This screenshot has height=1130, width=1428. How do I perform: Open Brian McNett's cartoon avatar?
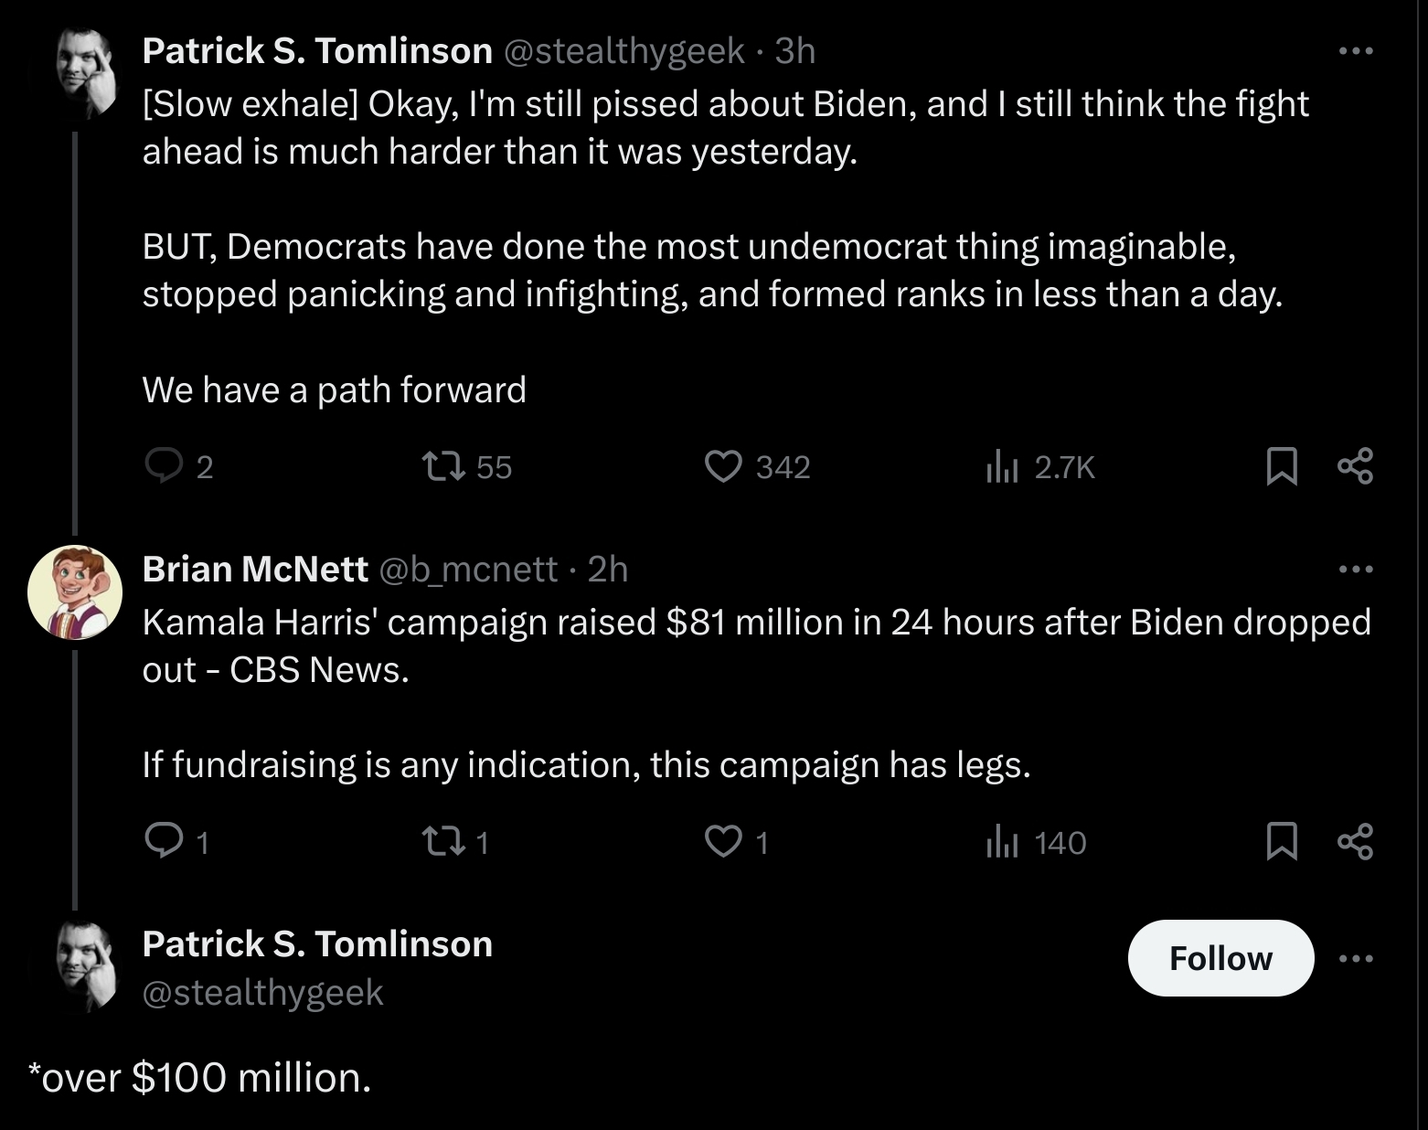point(75,592)
